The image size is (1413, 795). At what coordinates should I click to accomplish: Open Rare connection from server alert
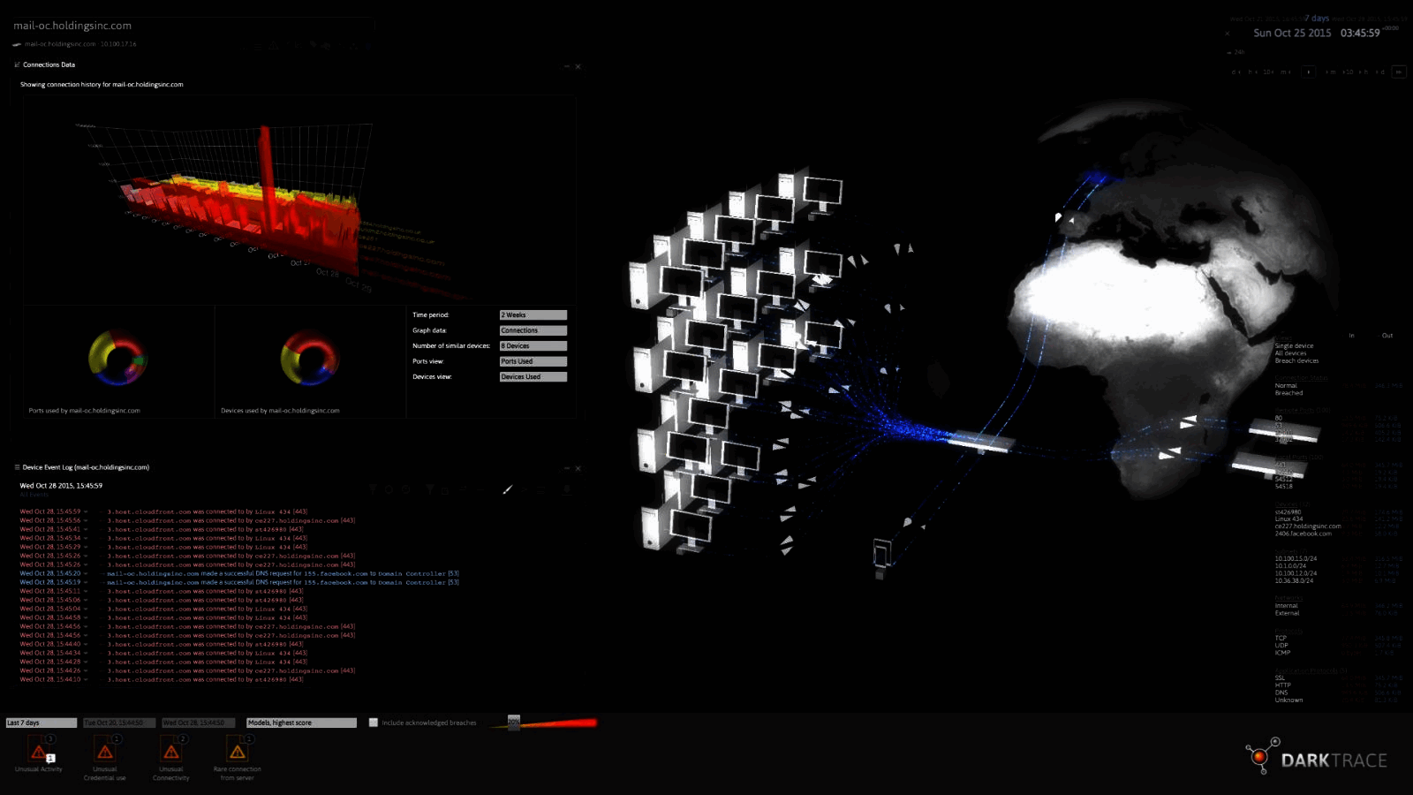point(238,753)
